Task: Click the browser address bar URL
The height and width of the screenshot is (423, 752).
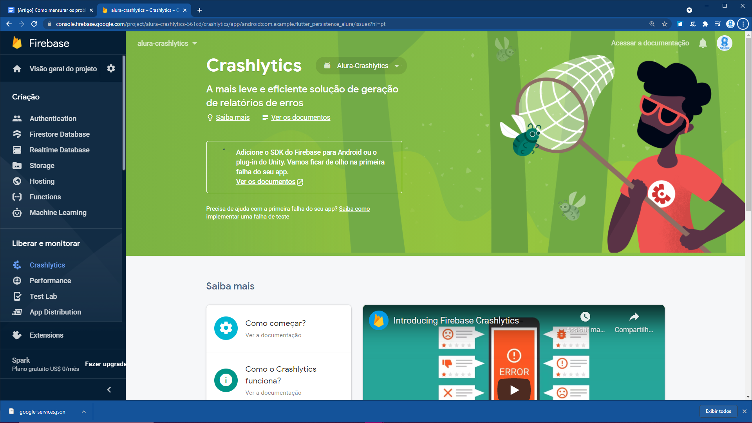Action: coord(220,24)
